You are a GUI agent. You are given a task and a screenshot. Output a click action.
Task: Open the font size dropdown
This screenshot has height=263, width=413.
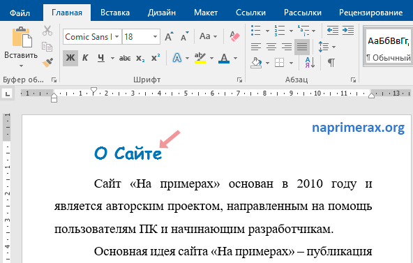(155, 36)
